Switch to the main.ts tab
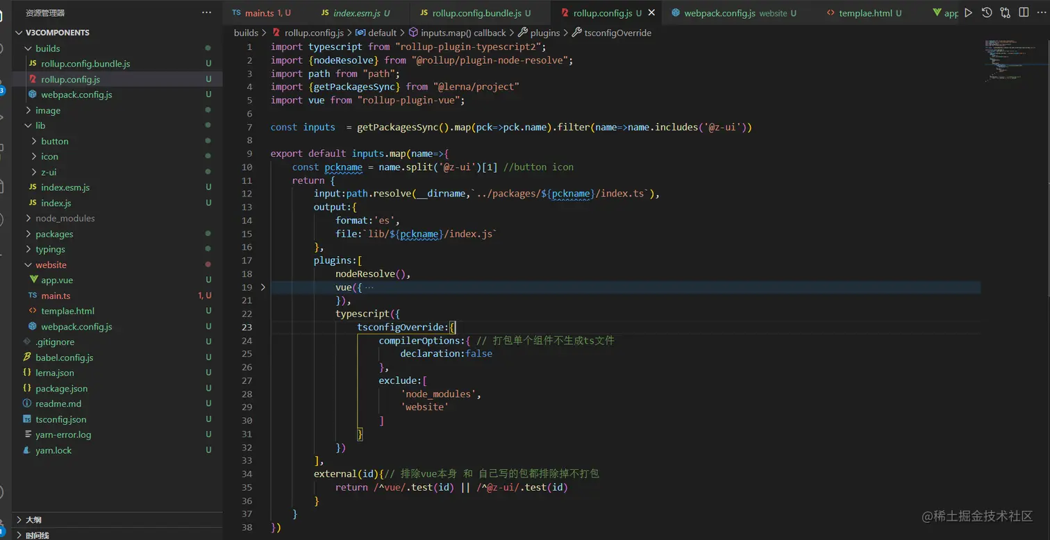Image resolution: width=1050 pixels, height=540 pixels. pos(267,13)
